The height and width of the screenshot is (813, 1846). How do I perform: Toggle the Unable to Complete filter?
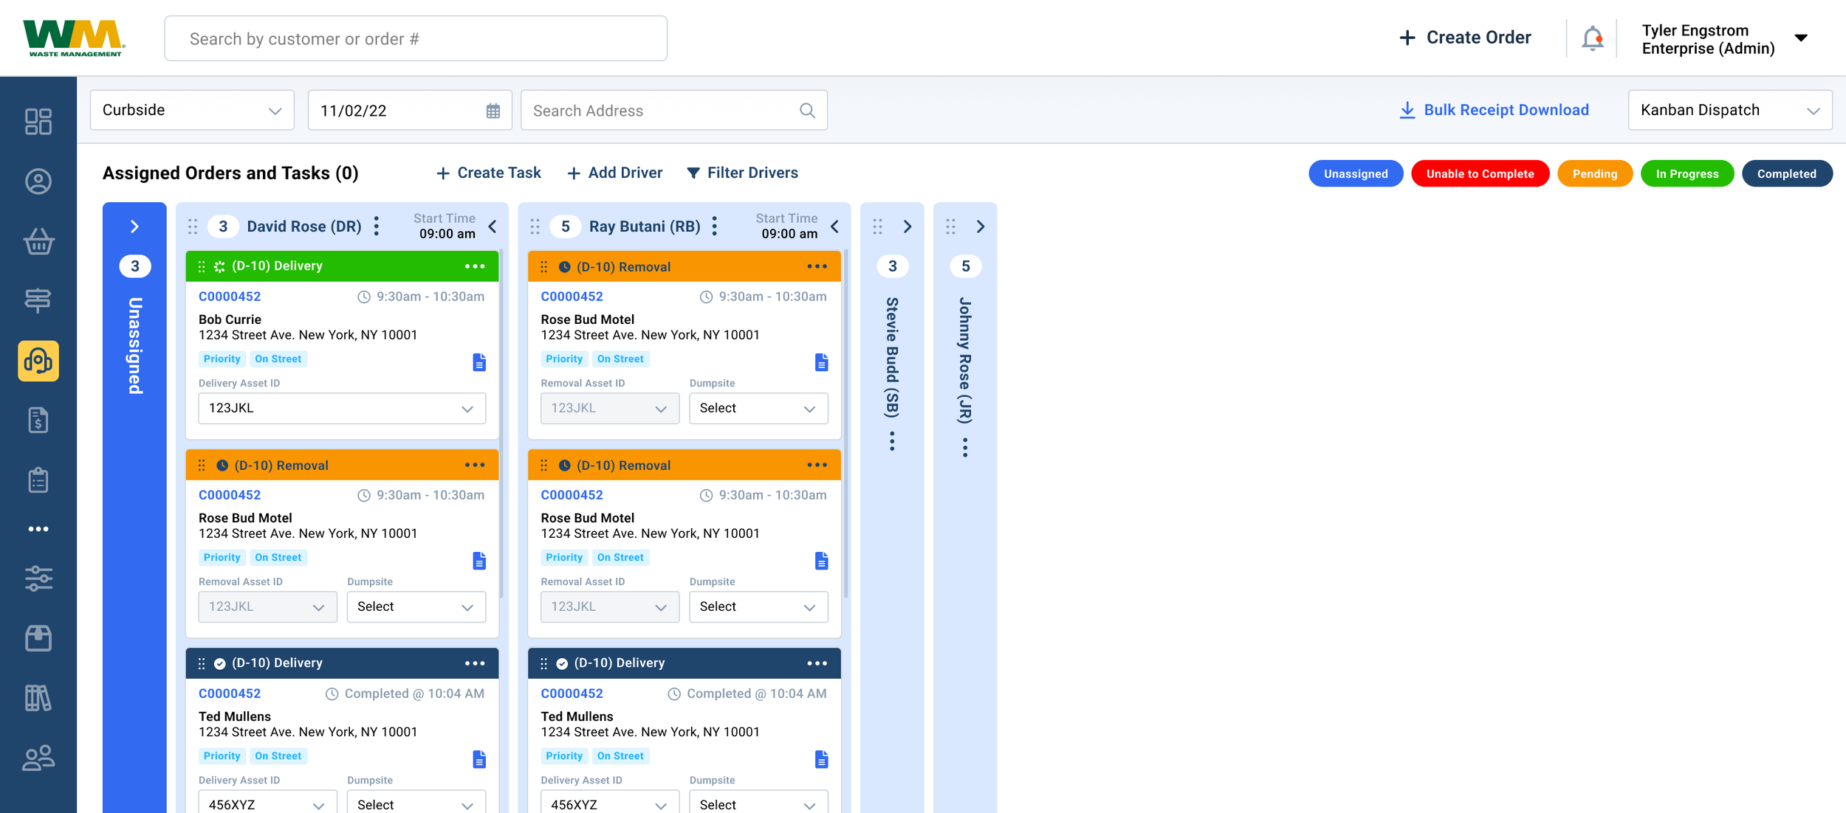pos(1480,174)
